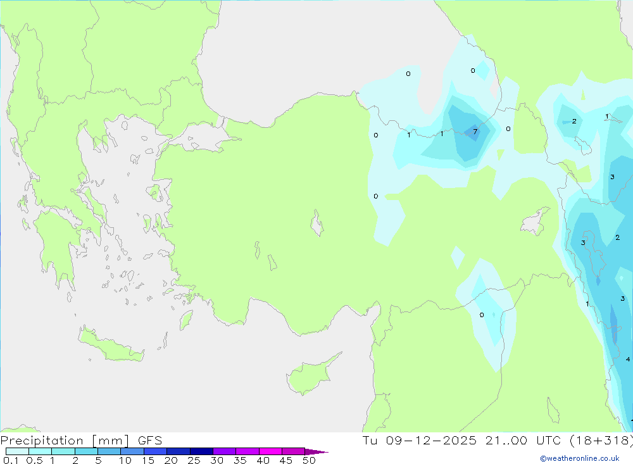Click the legend label '35'
The height and width of the screenshot is (464, 633).
coord(240,460)
